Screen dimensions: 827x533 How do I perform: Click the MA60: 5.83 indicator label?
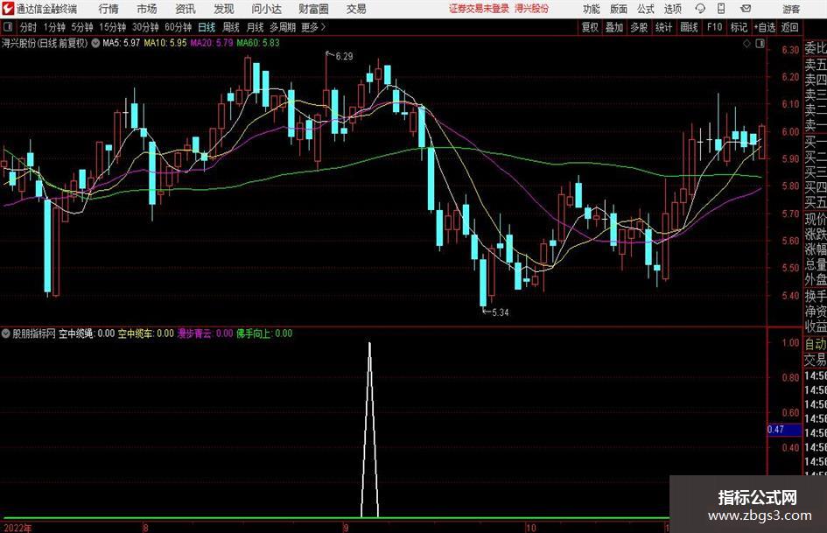point(258,43)
